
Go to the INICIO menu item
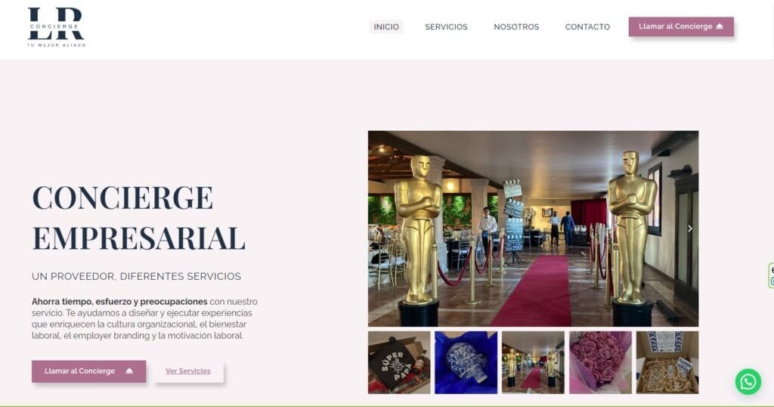[x=386, y=26]
